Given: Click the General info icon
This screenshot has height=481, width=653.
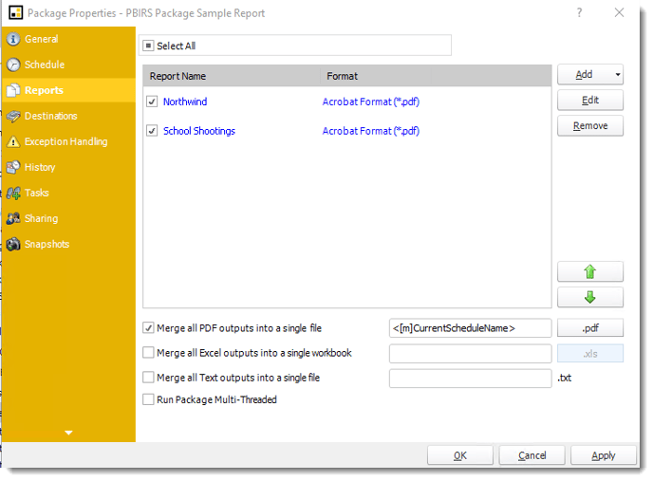Looking at the screenshot, I should (13, 39).
